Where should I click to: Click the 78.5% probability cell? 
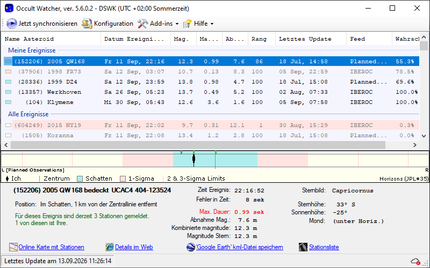405,72
